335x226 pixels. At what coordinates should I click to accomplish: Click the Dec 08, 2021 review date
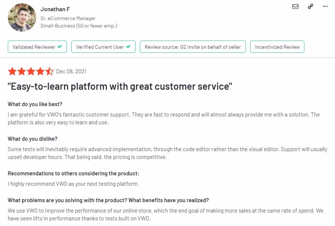pos(71,71)
